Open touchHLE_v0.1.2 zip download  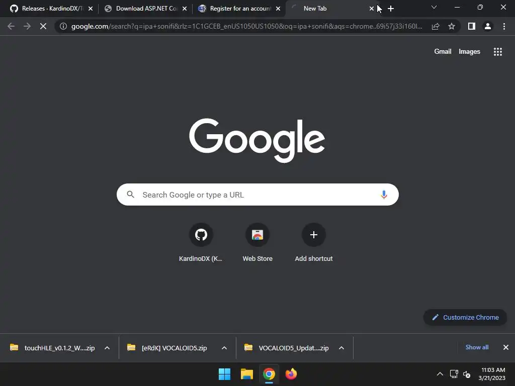52,348
